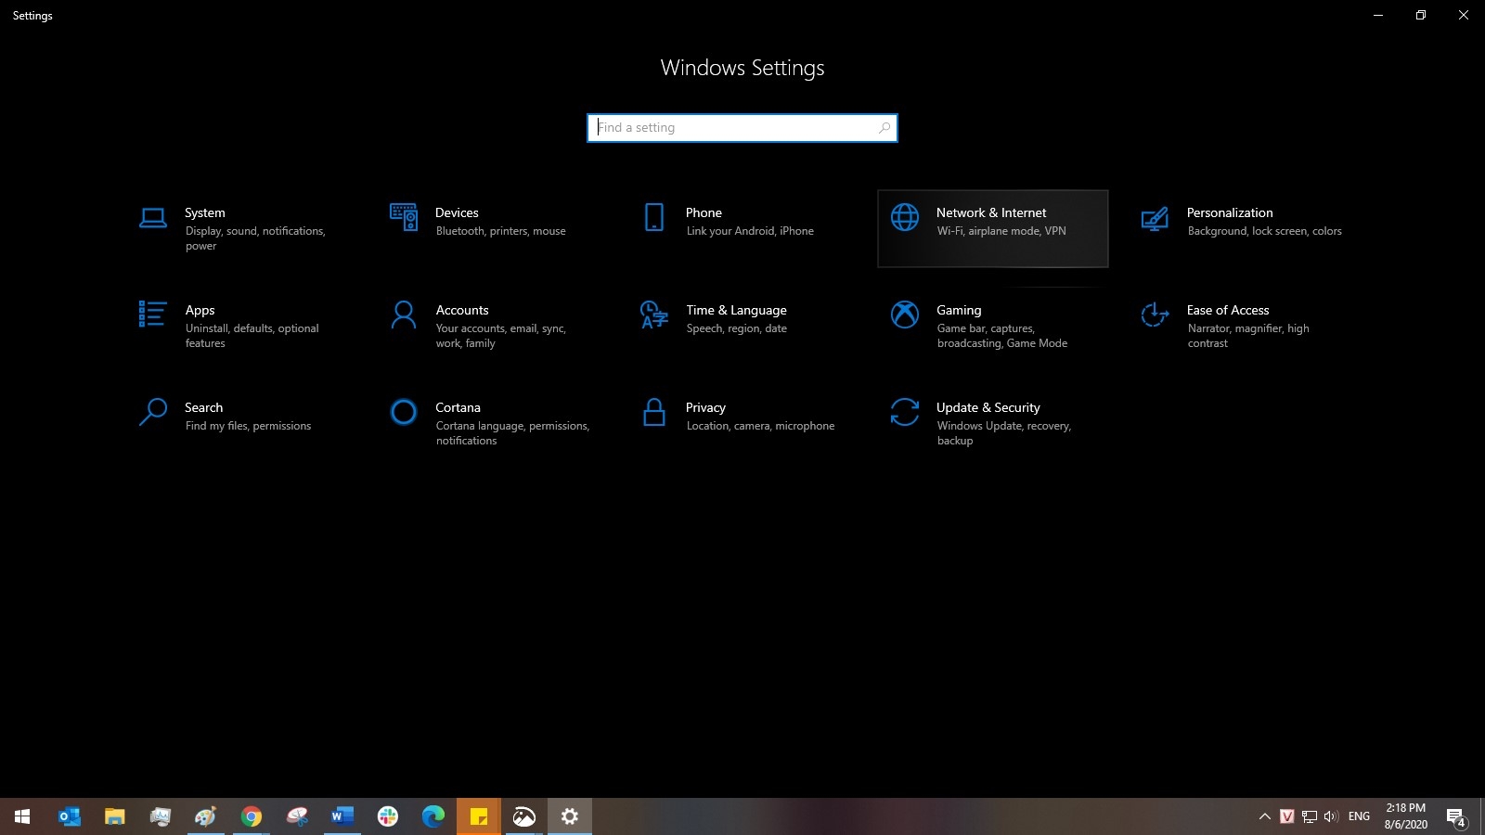This screenshot has width=1485, height=835.
Task: Open the clock showing 2:18 PM
Action: coord(1406,816)
